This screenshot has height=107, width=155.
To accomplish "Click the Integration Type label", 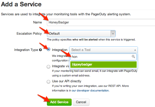I will [26, 50].
